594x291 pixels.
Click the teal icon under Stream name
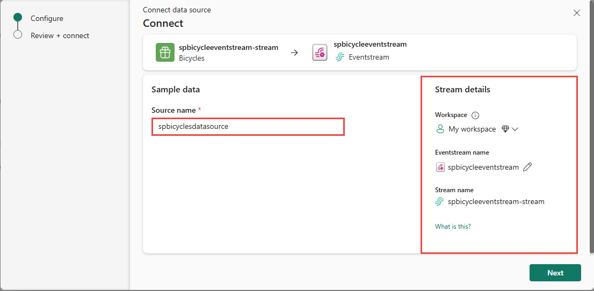tap(439, 201)
